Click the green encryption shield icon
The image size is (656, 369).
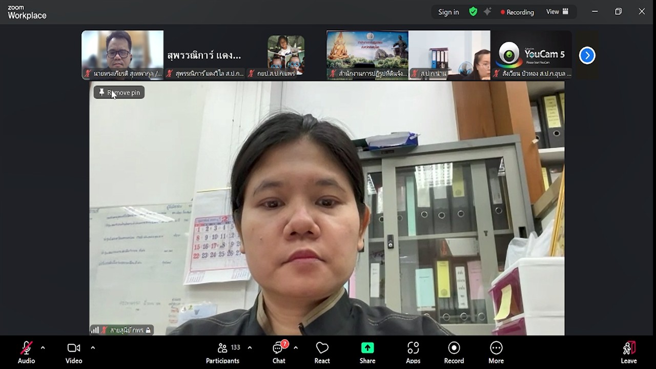tap(473, 12)
